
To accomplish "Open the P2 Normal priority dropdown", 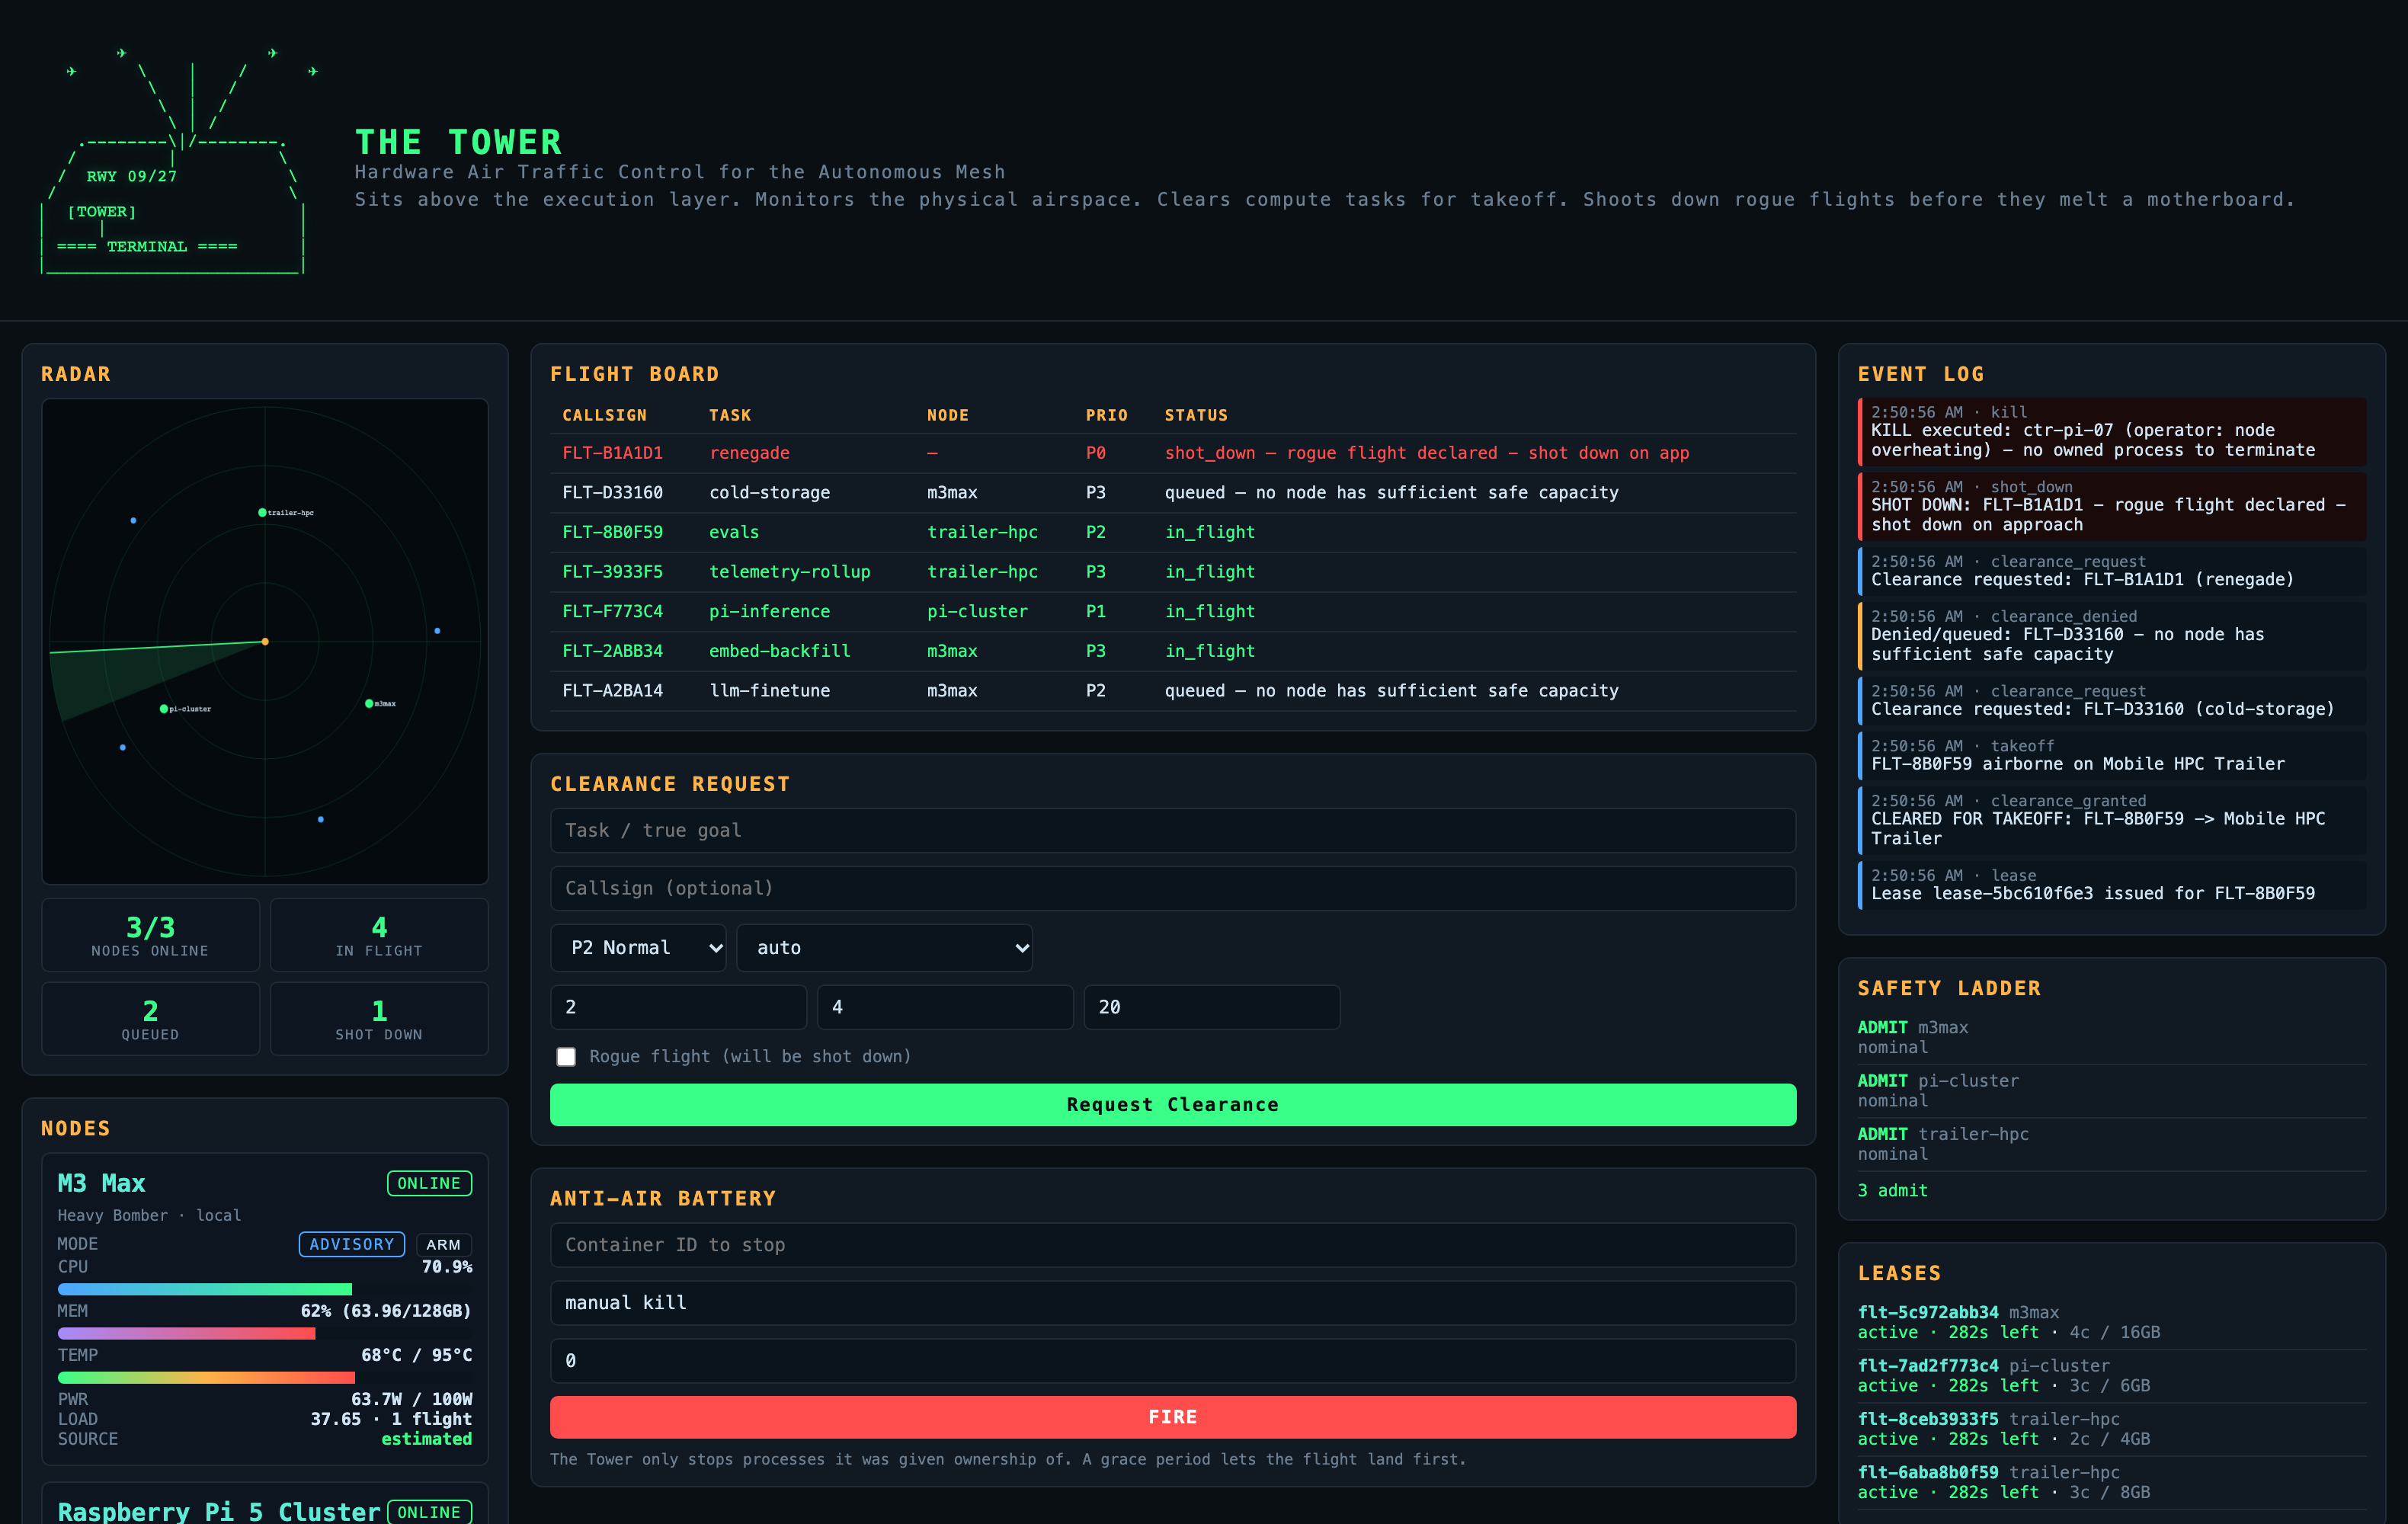I will point(638,948).
